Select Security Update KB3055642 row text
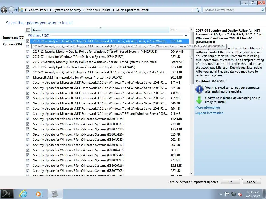This screenshot has width=266, height=199. [x=78, y=155]
